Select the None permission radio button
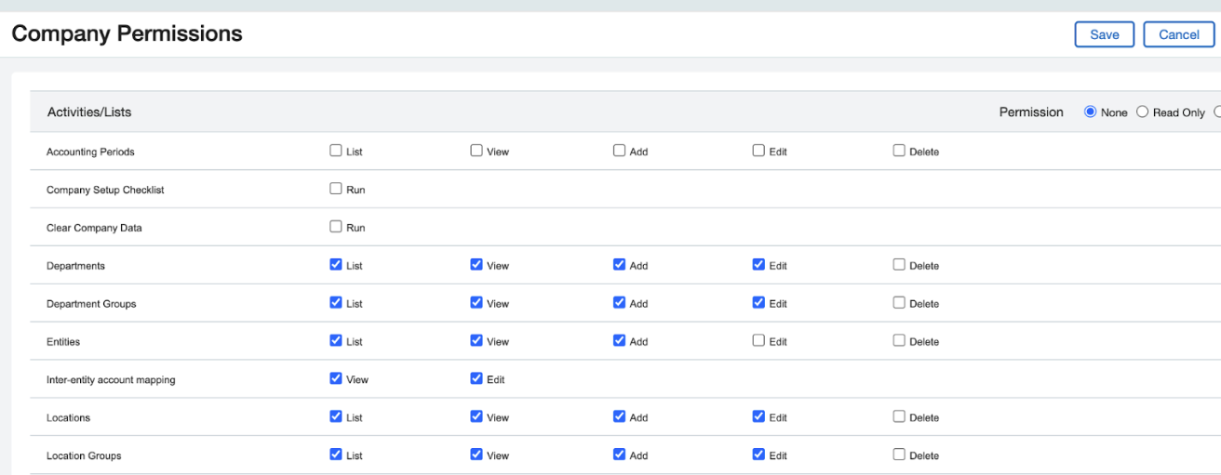Screen dimensions: 1221x475 (x=1091, y=112)
